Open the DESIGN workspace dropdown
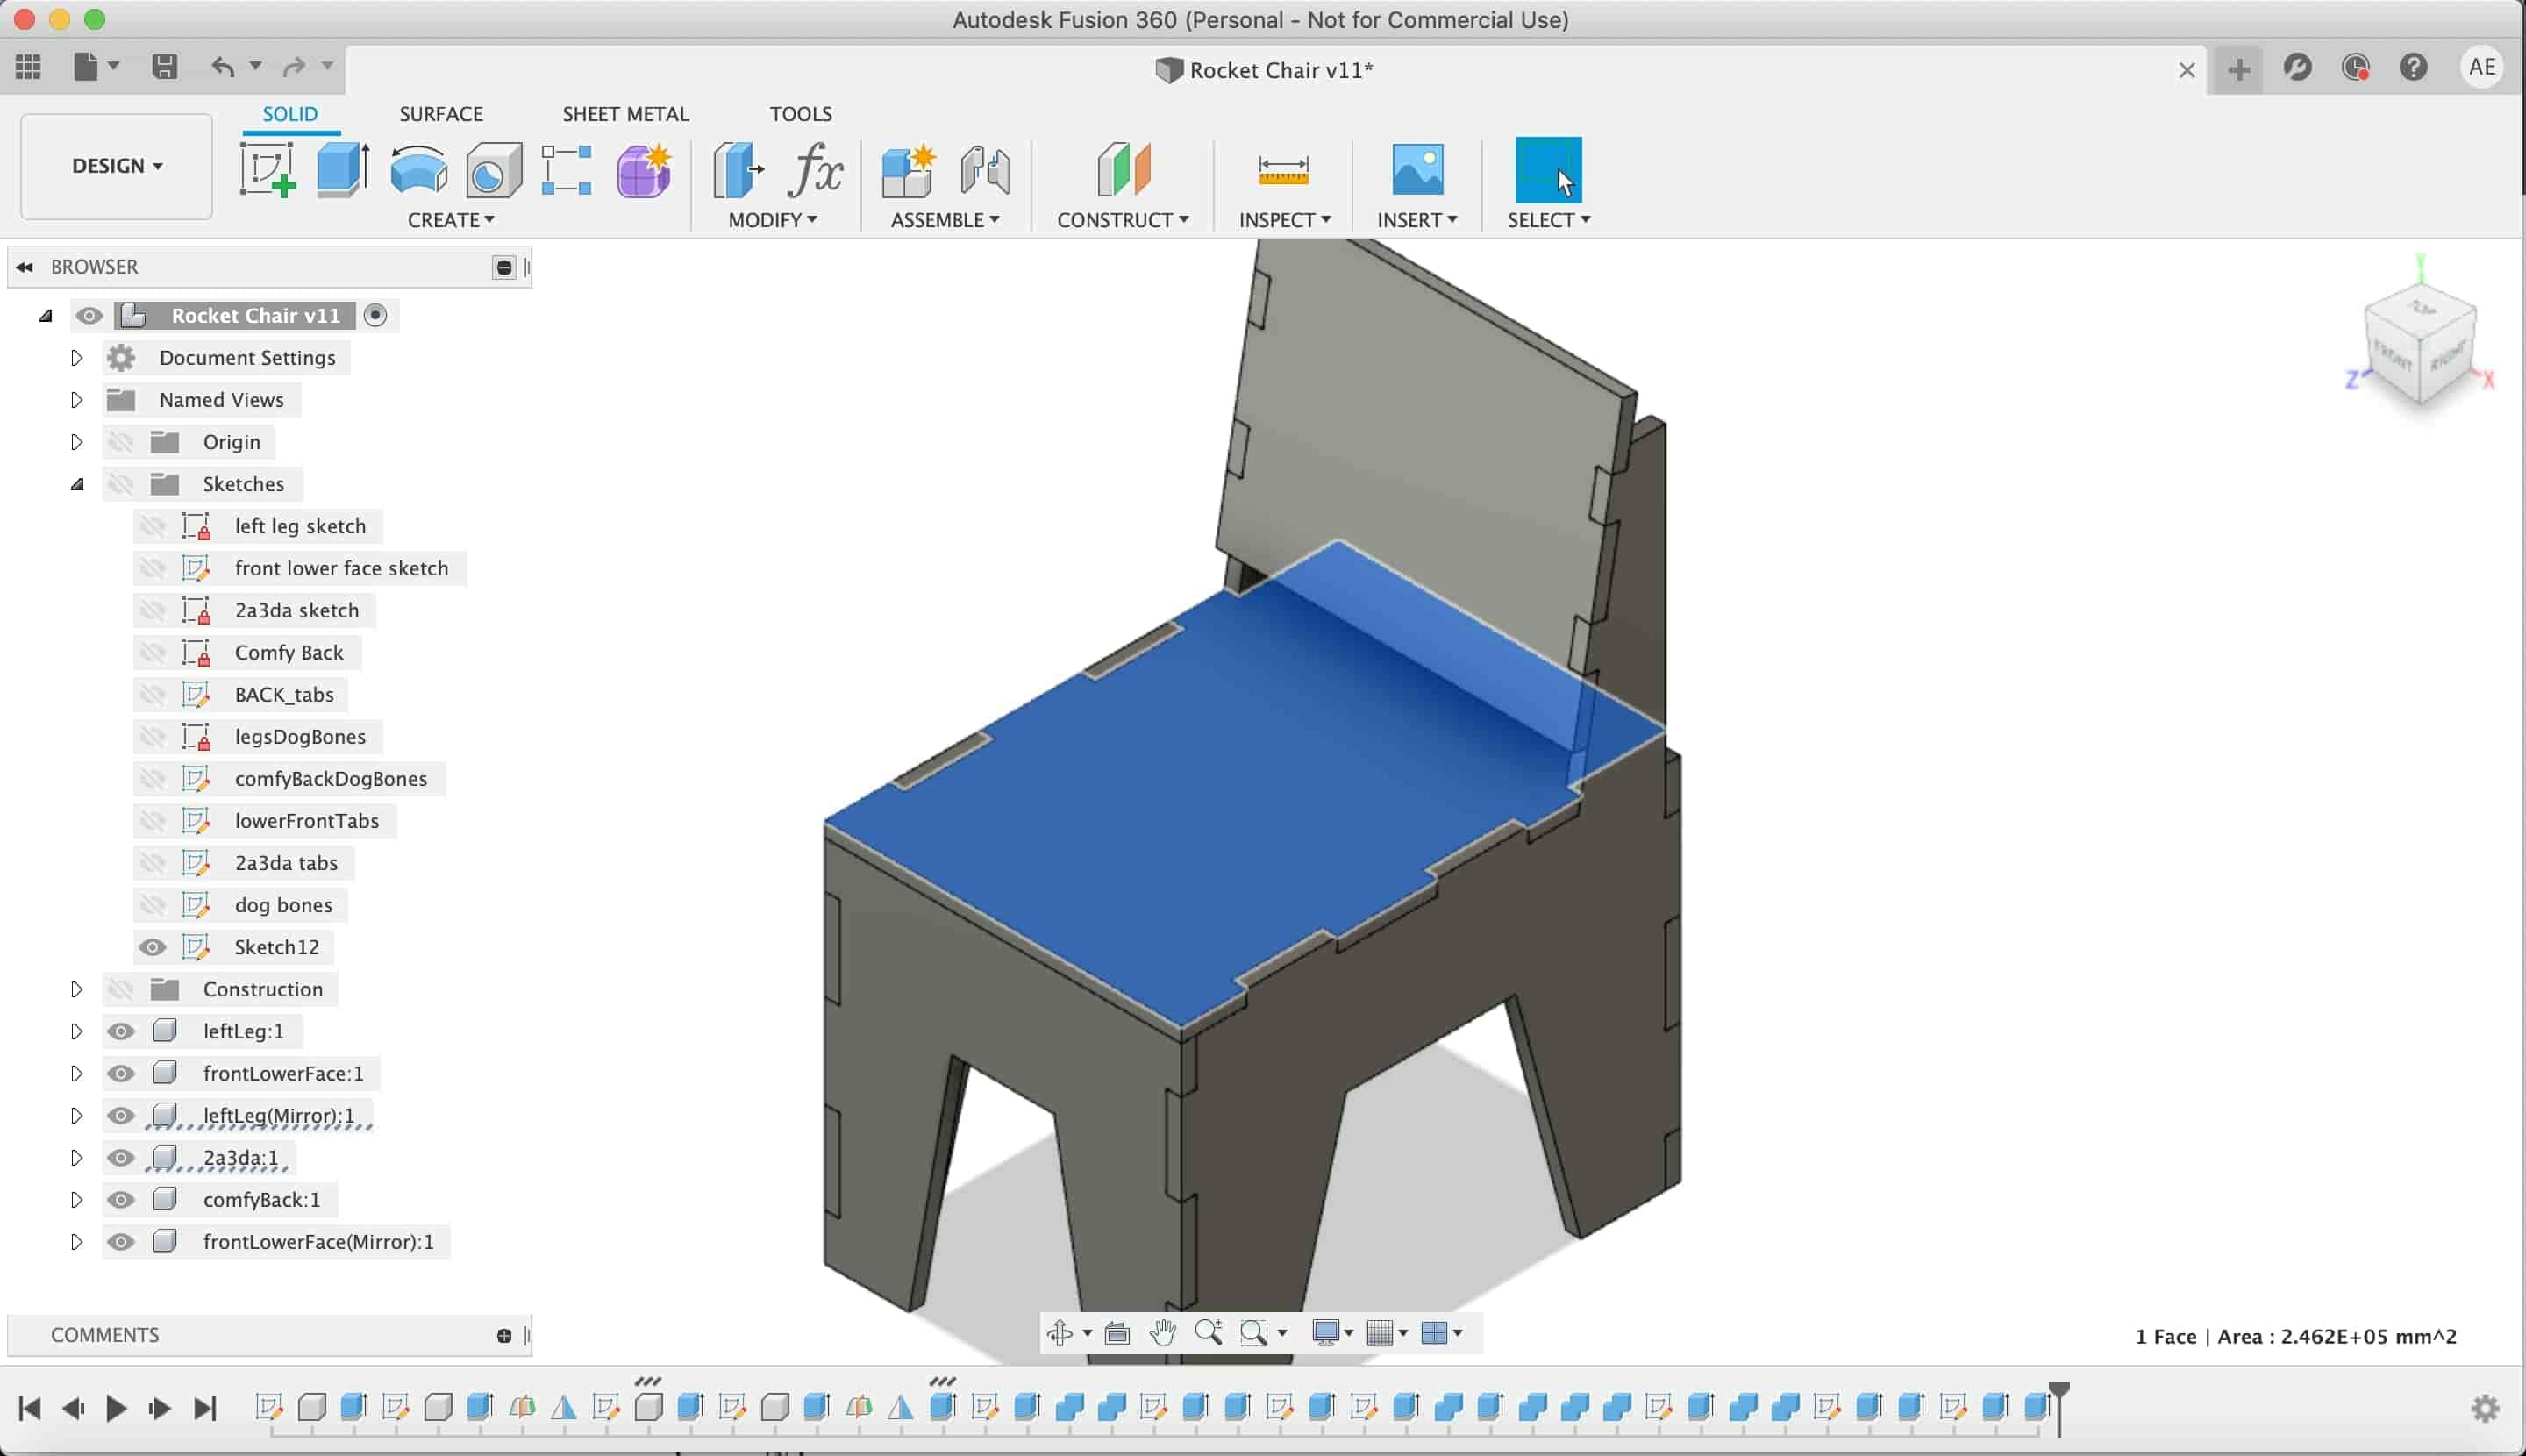 coord(117,166)
